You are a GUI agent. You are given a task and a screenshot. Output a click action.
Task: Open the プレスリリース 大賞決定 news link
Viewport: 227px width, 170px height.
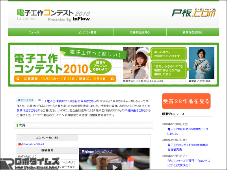point(189,163)
